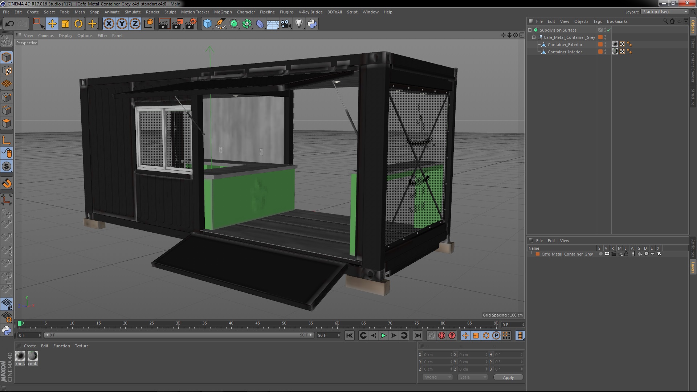Click the Undo arrow icon
Image resolution: width=697 pixels, height=392 pixels.
pos(9,24)
